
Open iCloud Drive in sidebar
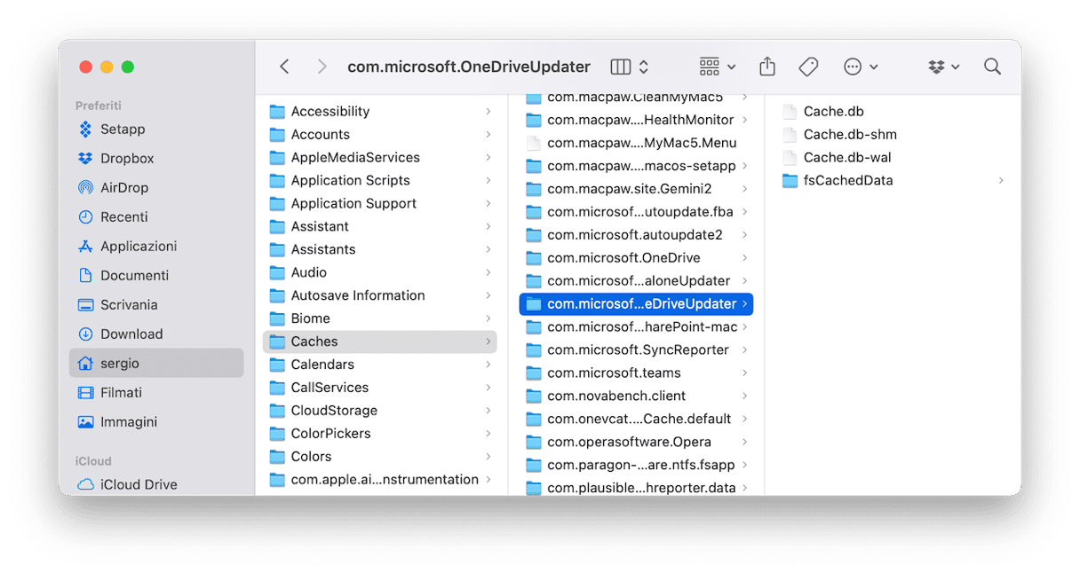tap(138, 484)
